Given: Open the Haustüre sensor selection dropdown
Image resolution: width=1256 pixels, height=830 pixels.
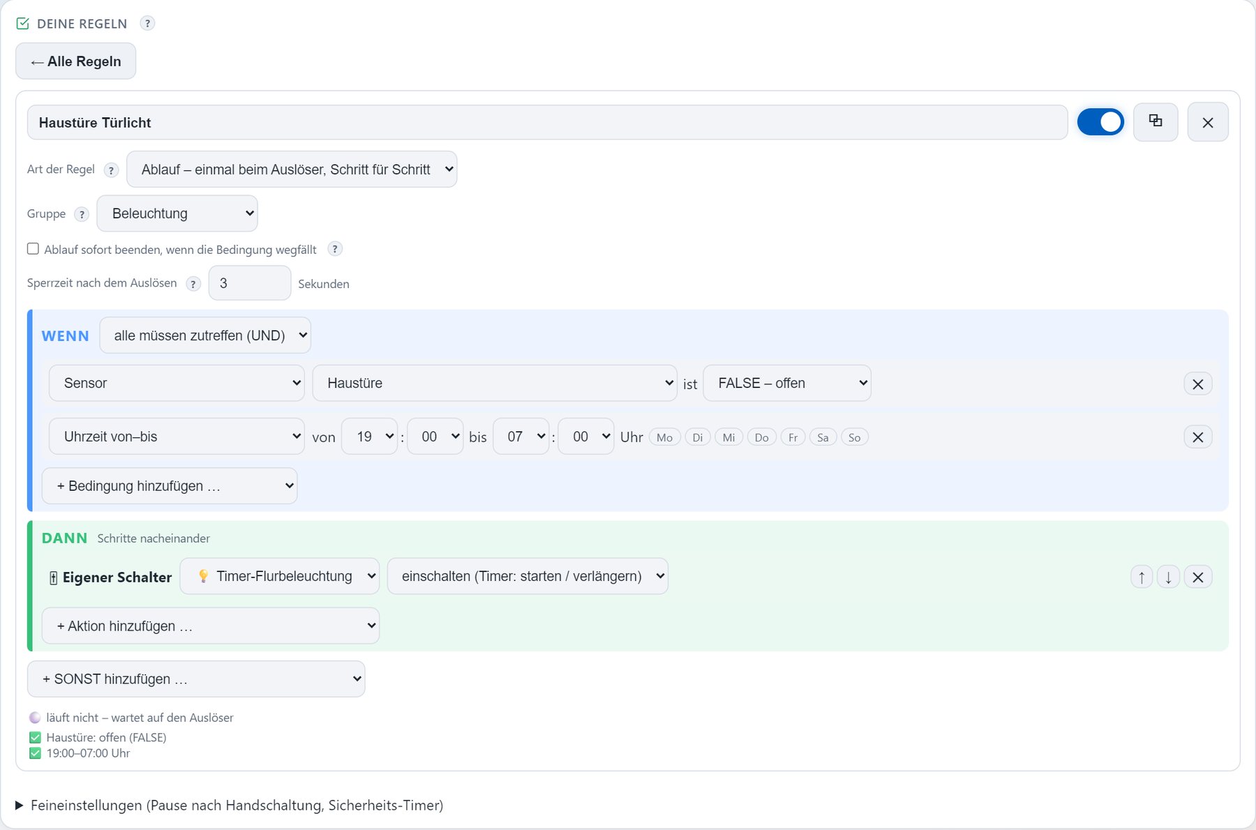Looking at the screenshot, I should pos(495,383).
